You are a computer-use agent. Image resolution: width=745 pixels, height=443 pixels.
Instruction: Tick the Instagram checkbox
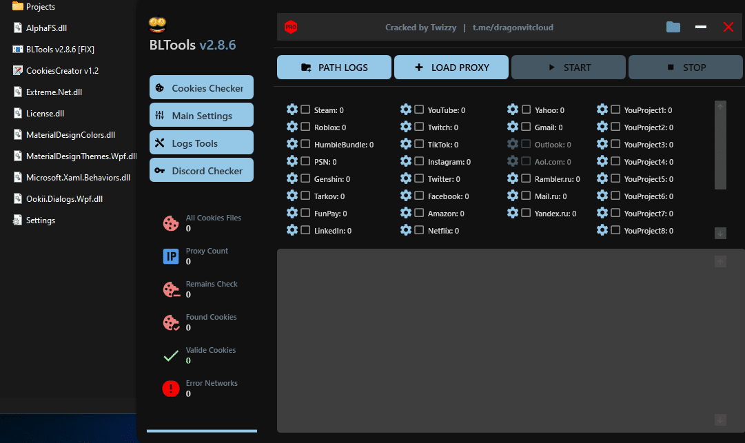point(419,161)
